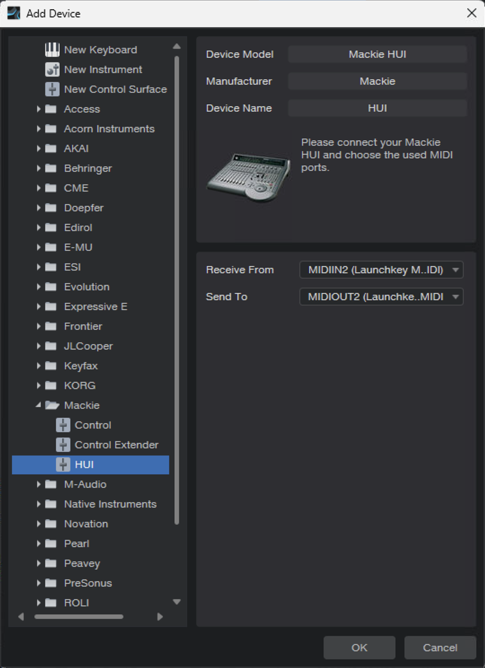Click the Device Model field
485x668 pixels.
[377, 54]
